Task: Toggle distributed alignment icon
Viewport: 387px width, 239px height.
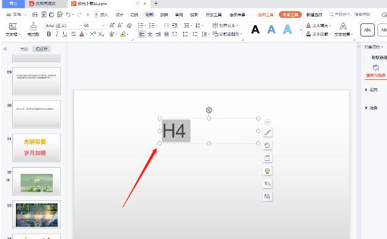Action: pyautogui.click(x=175, y=34)
